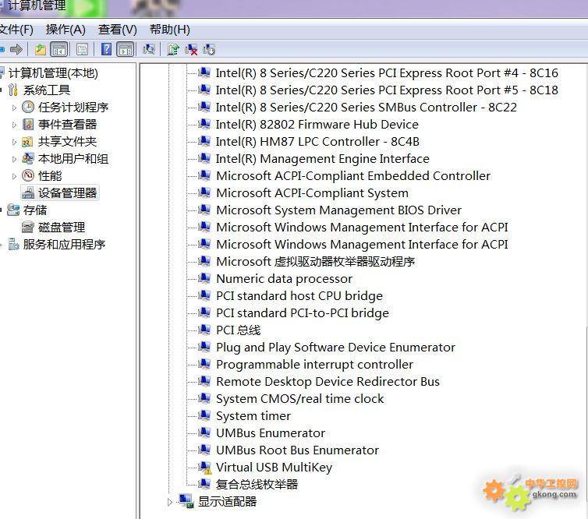This screenshot has height=519, width=588.
Task: Click the 系统工具 tools icon
Action: coord(13,90)
